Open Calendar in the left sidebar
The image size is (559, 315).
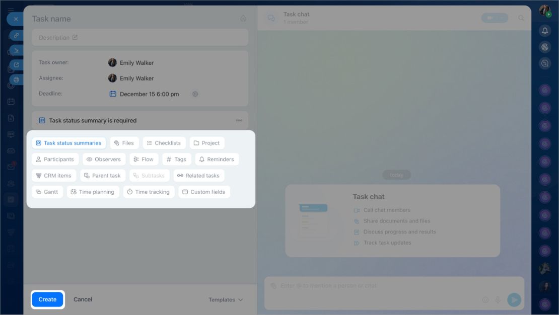[11, 102]
